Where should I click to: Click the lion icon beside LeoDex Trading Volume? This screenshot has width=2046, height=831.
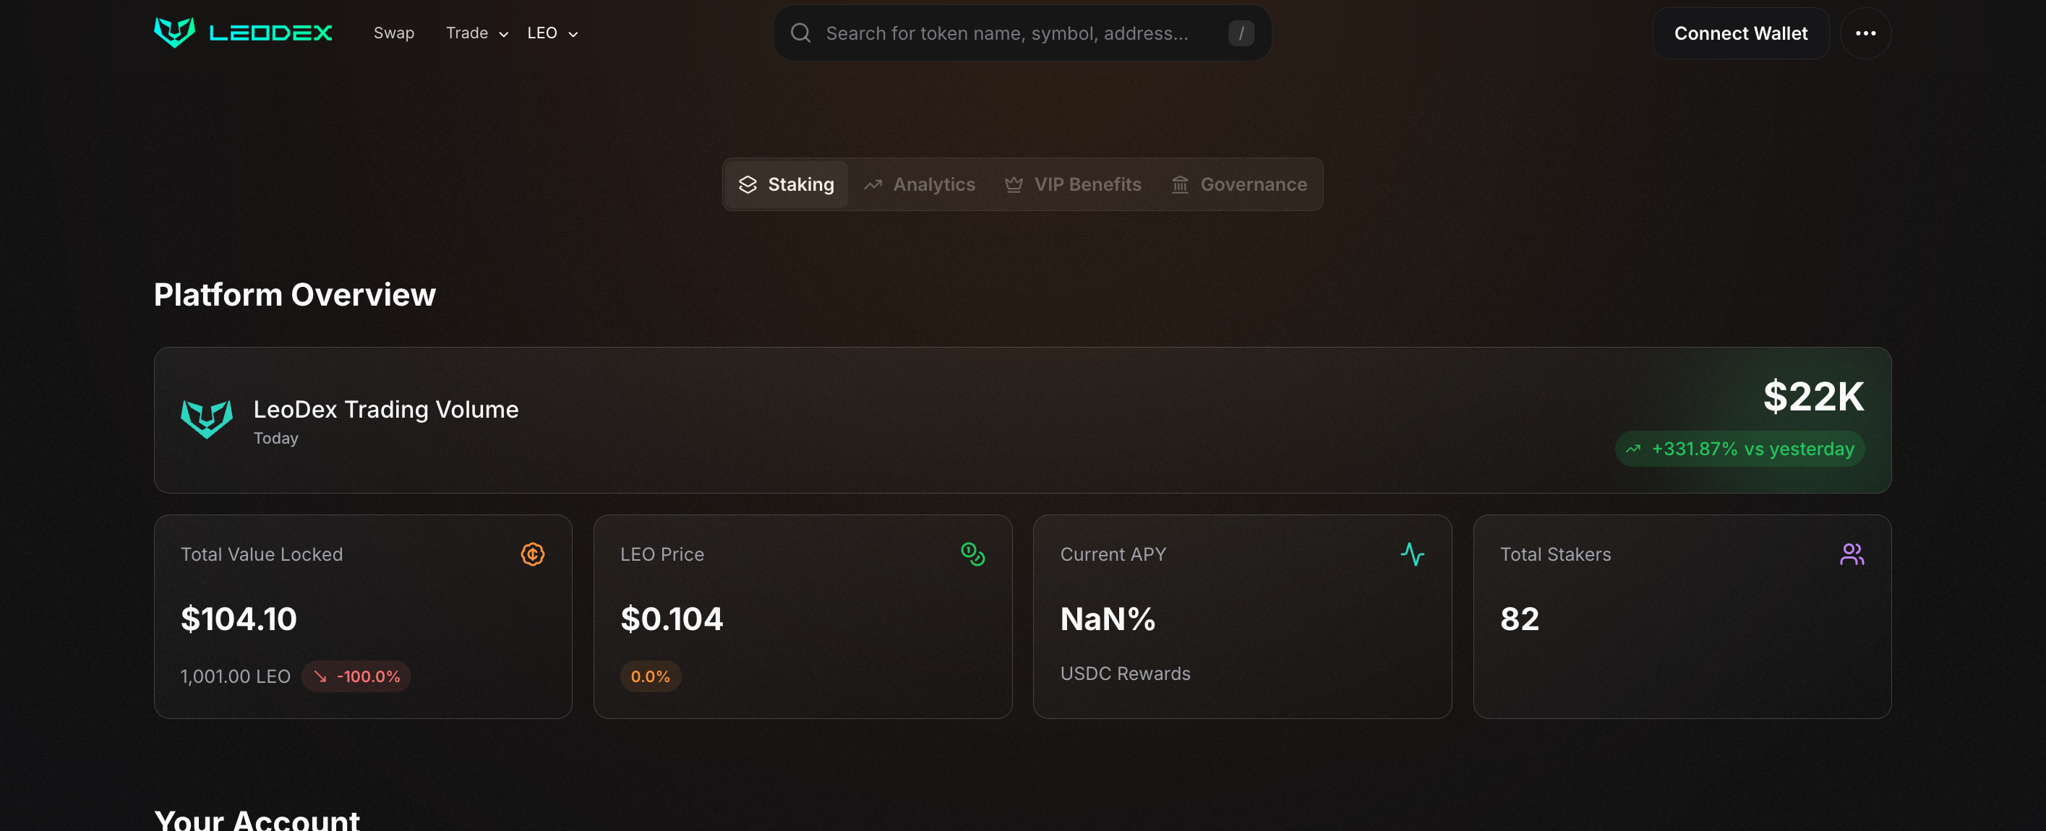click(207, 419)
